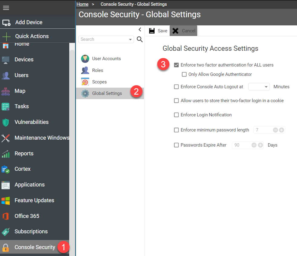This screenshot has height=256, width=297.
Task: Click the Tasks checklist icon
Action: pos(5,106)
